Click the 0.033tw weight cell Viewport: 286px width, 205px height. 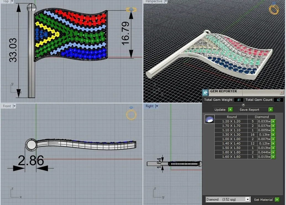[264, 121]
